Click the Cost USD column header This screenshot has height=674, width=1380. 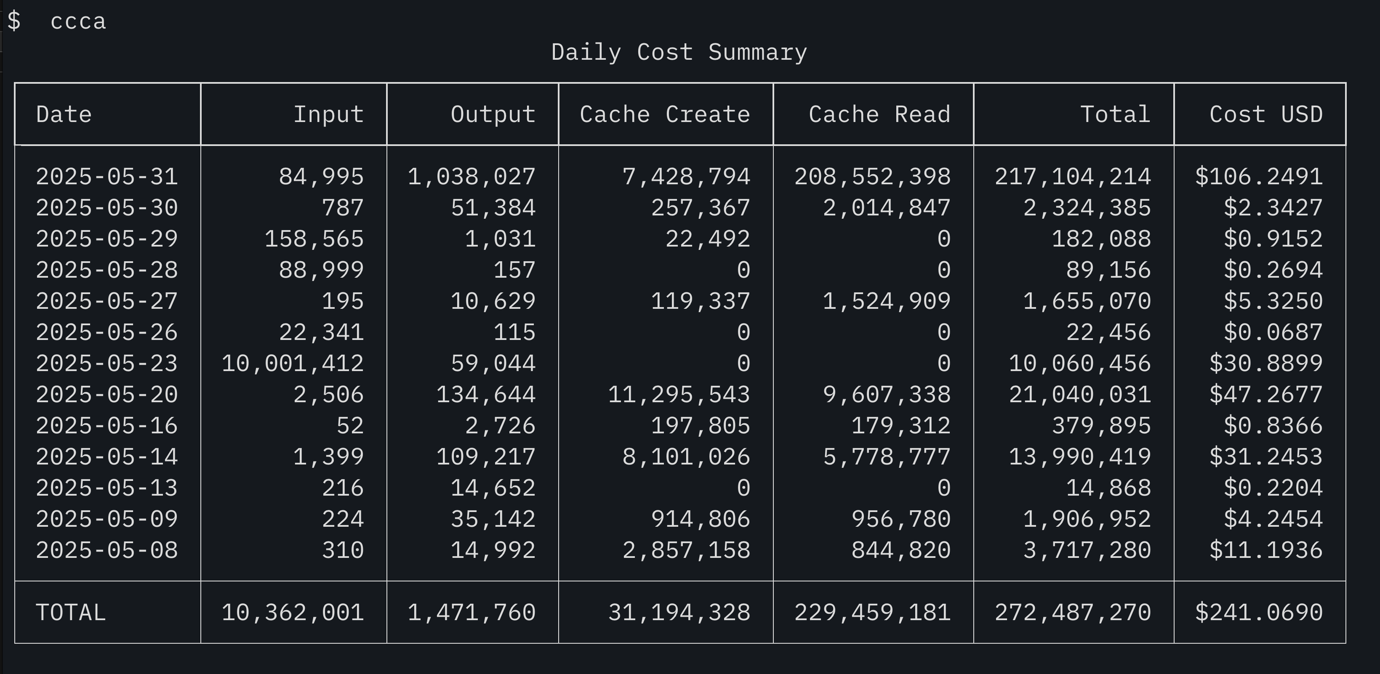pyautogui.click(x=1266, y=114)
